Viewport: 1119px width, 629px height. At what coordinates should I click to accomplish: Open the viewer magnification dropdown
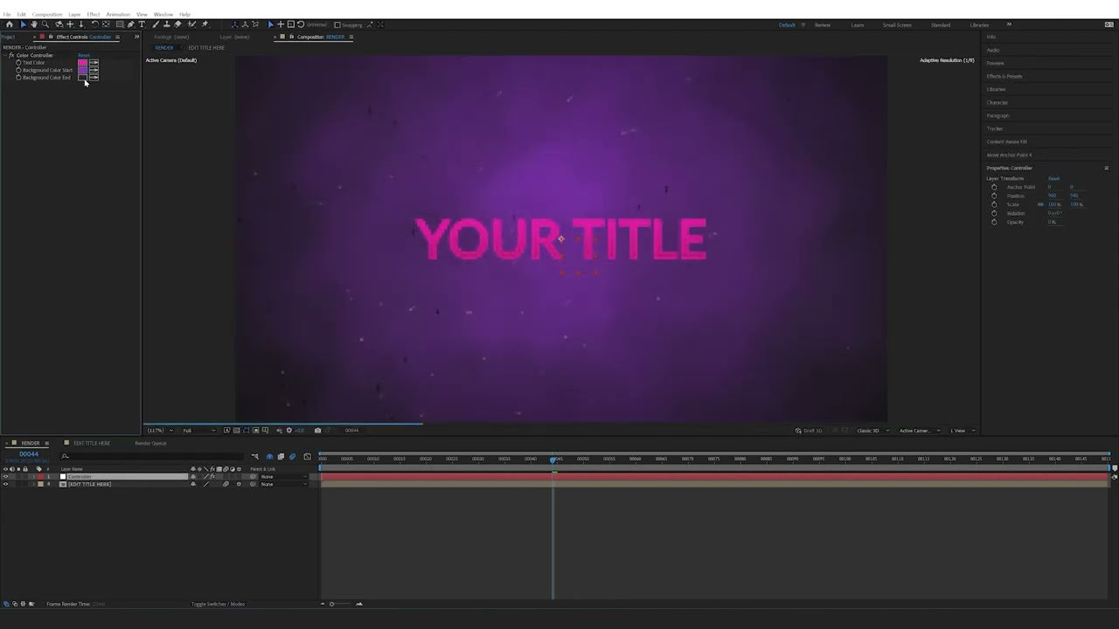tap(159, 430)
